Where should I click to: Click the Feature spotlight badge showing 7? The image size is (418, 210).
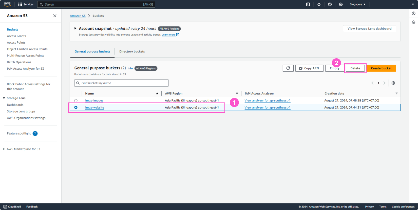point(35,134)
